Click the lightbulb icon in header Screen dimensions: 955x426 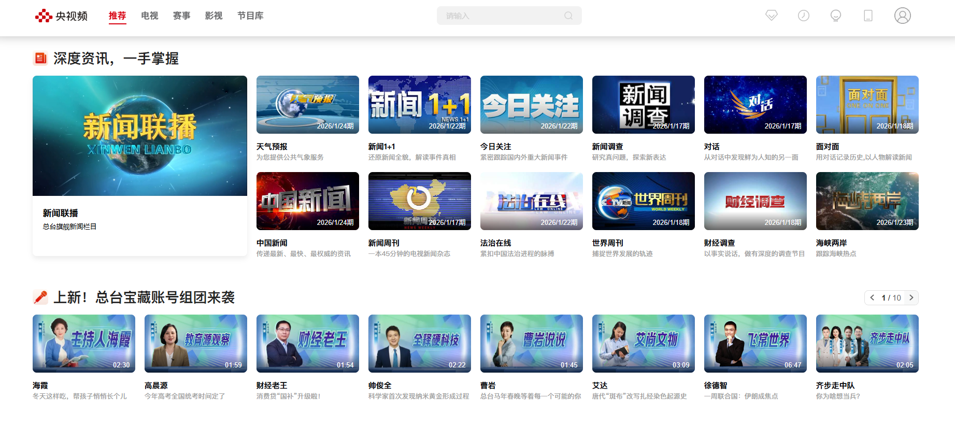(x=836, y=16)
